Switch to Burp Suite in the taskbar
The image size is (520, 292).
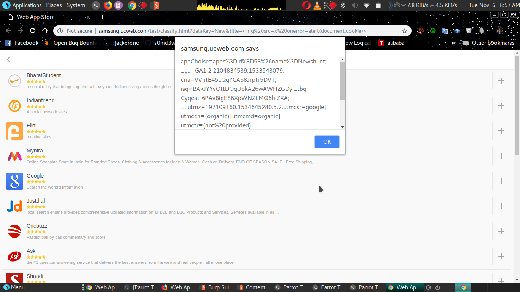[x=216, y=287]
